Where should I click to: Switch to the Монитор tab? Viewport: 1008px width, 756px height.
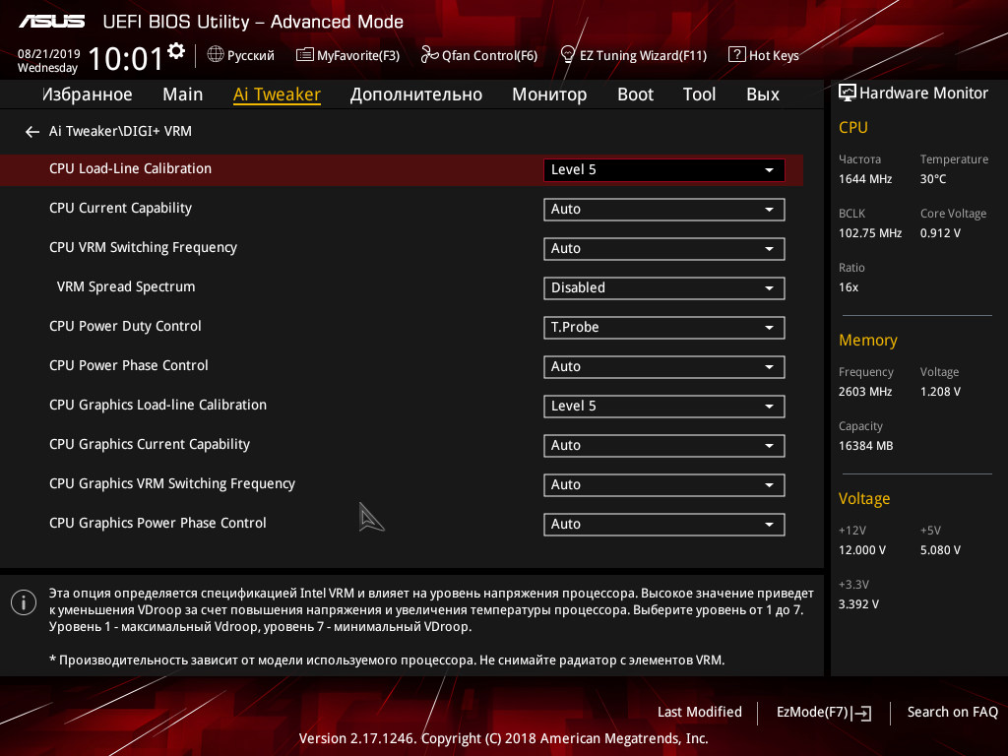[x=549, y=94]
